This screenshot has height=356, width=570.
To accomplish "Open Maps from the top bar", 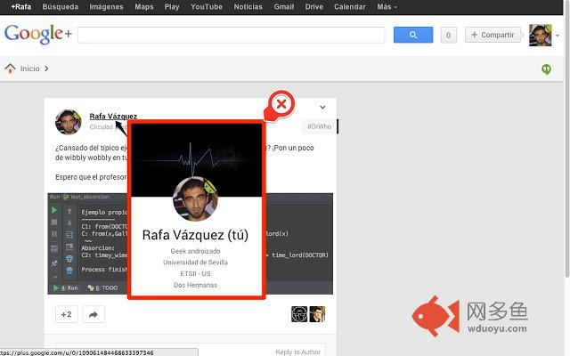I will pyautogui.click(x=144, y=6).
